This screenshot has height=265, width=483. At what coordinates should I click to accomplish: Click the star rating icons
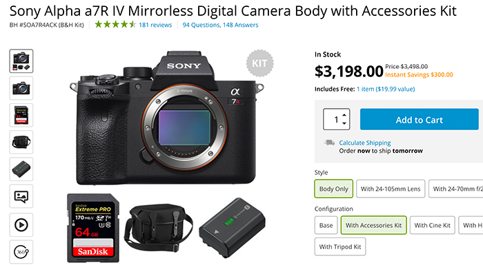point(115,25)
